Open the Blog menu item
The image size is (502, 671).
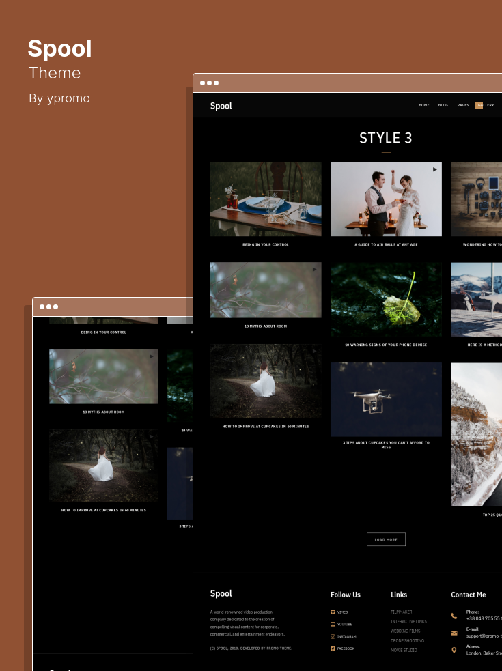(443, 105)
